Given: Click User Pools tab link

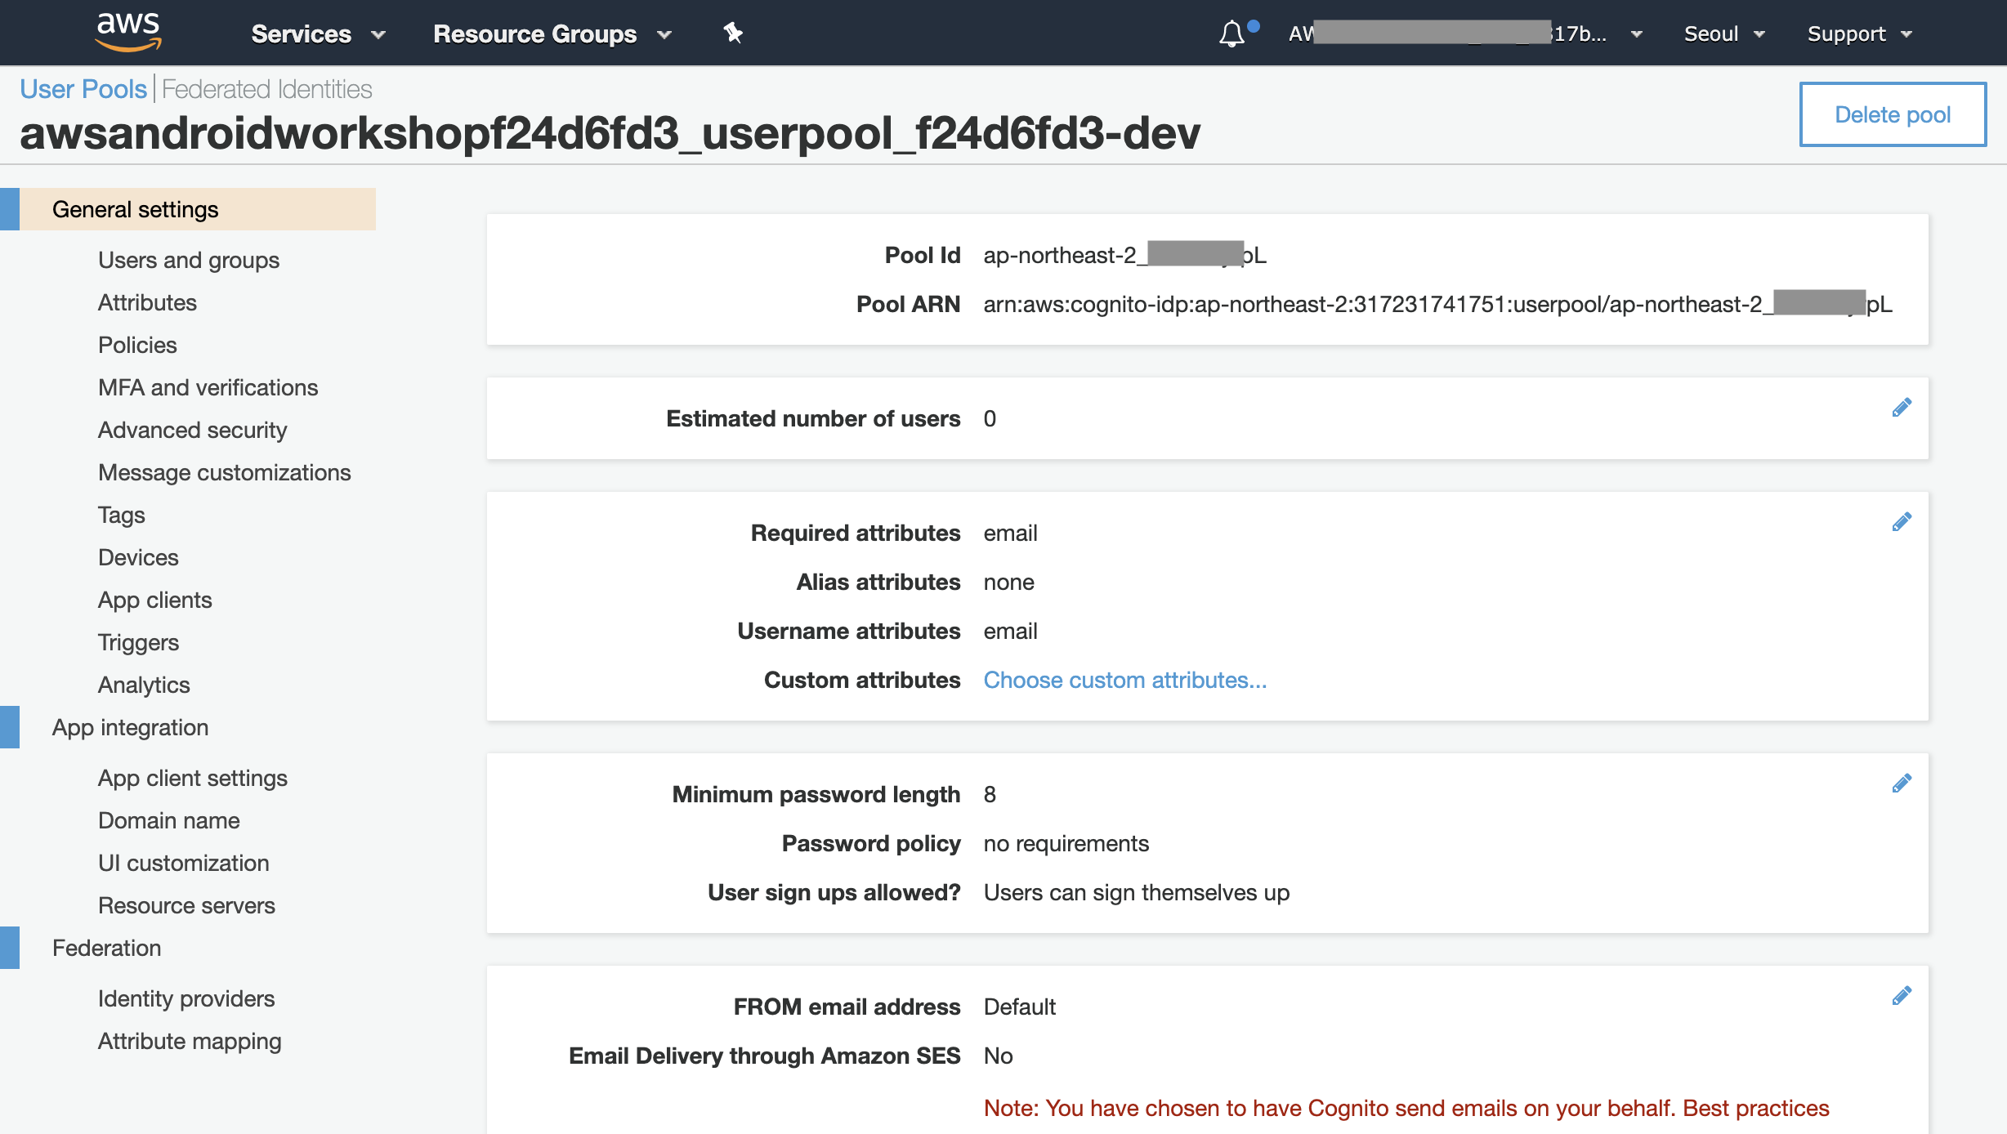Looking at the screenshot, I should [x=82, y=90].
